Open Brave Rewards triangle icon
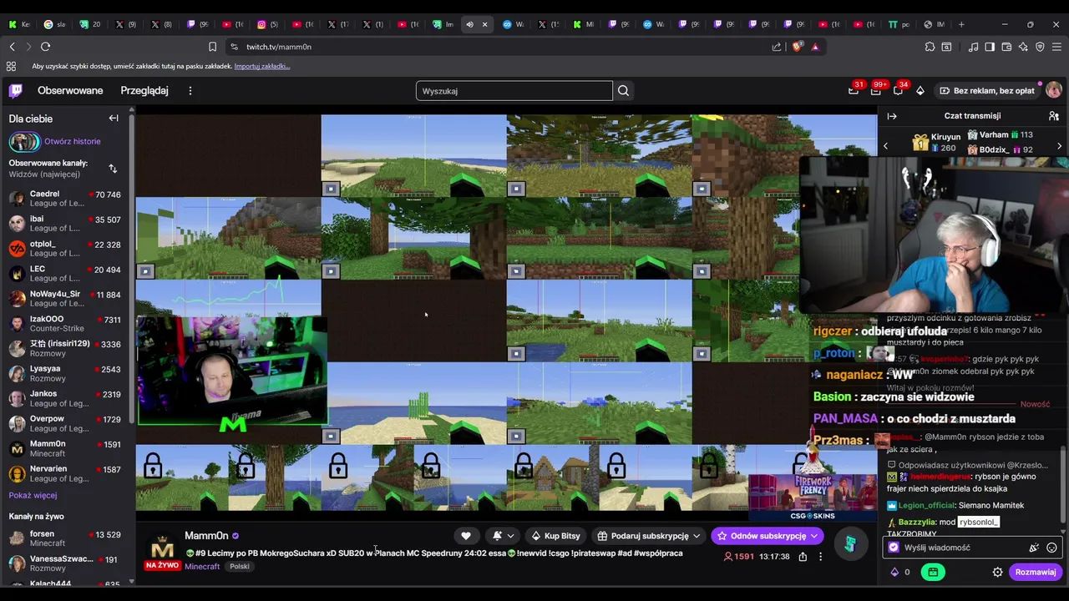Viewport: 1069px width, 601px height. [815, 47]
